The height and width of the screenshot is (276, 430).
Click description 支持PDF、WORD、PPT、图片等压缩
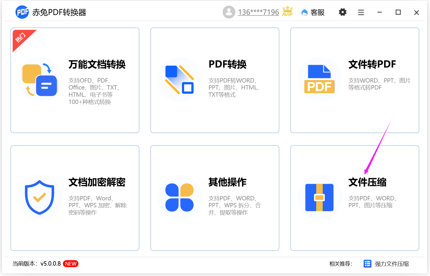373,202
